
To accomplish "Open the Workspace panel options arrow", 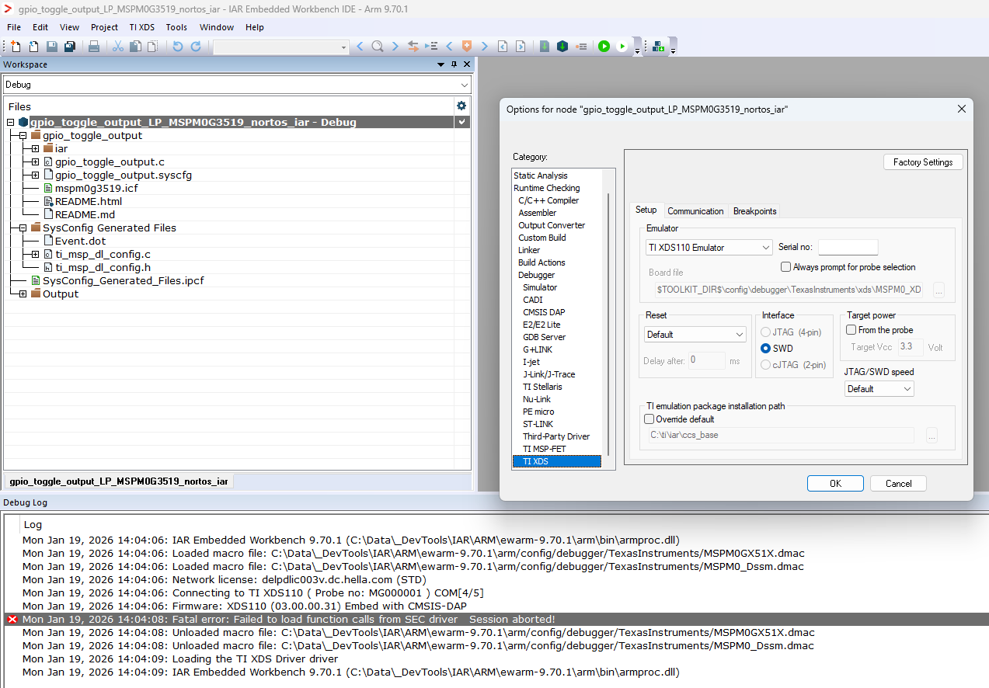I will (442, 64).
